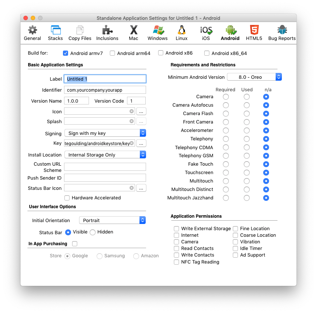Set Multitouch Distinct to Used

coord(247,189)
